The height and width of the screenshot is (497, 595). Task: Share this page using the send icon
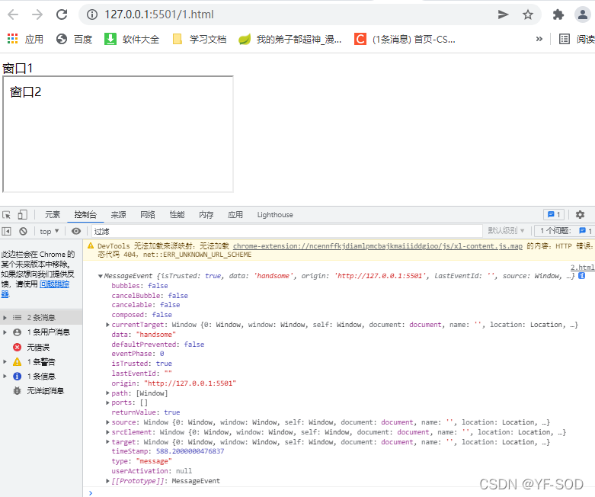coord(503,14)
